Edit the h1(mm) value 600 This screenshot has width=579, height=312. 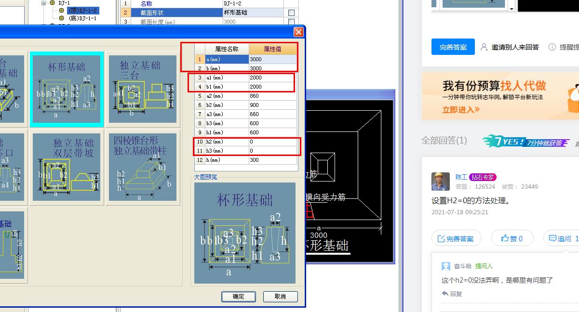(273, 132)
